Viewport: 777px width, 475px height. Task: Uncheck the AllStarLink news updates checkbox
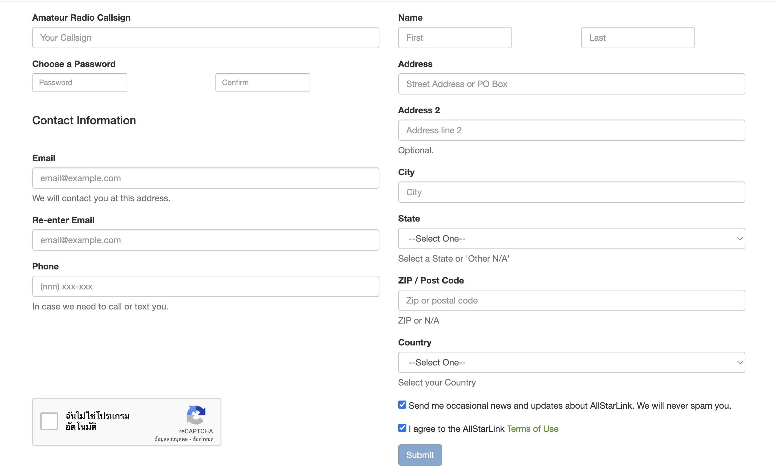click(402, 405)
